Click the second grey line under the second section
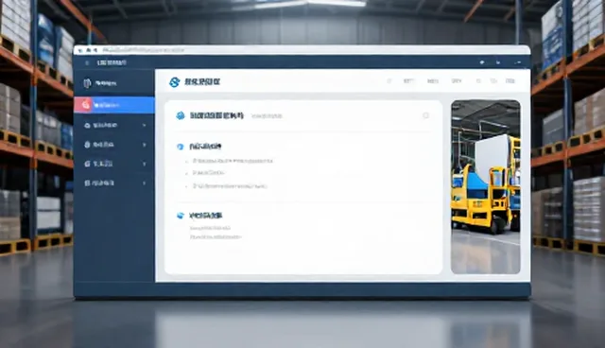 pyautogui.click(x=216, y=237)
